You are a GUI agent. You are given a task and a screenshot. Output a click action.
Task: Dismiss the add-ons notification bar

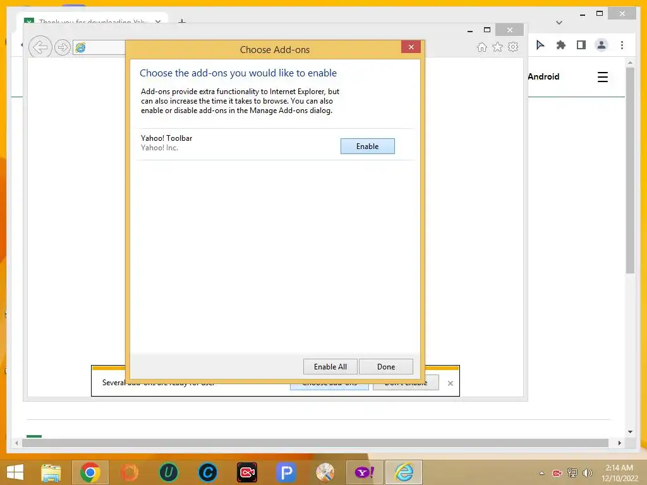pyautogui.click(x=450, y=383)
